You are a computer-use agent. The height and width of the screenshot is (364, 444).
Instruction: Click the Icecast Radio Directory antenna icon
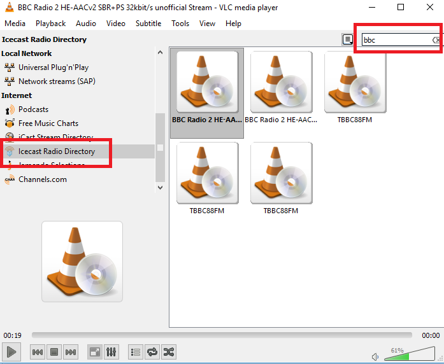pos(10,151)
